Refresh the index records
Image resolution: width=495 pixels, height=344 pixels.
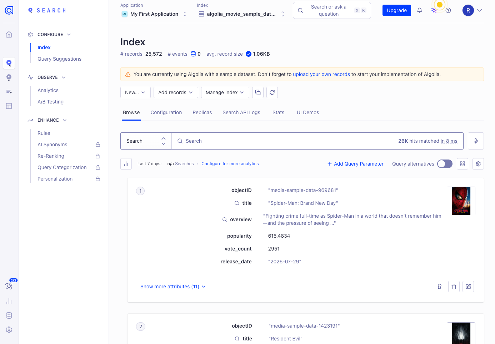[272, 92]
